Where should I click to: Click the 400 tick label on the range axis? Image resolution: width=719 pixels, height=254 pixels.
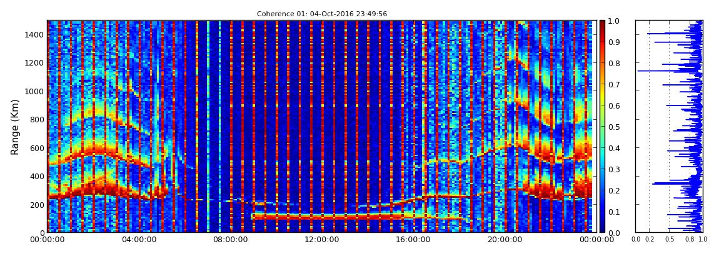(x=38, y=176)
